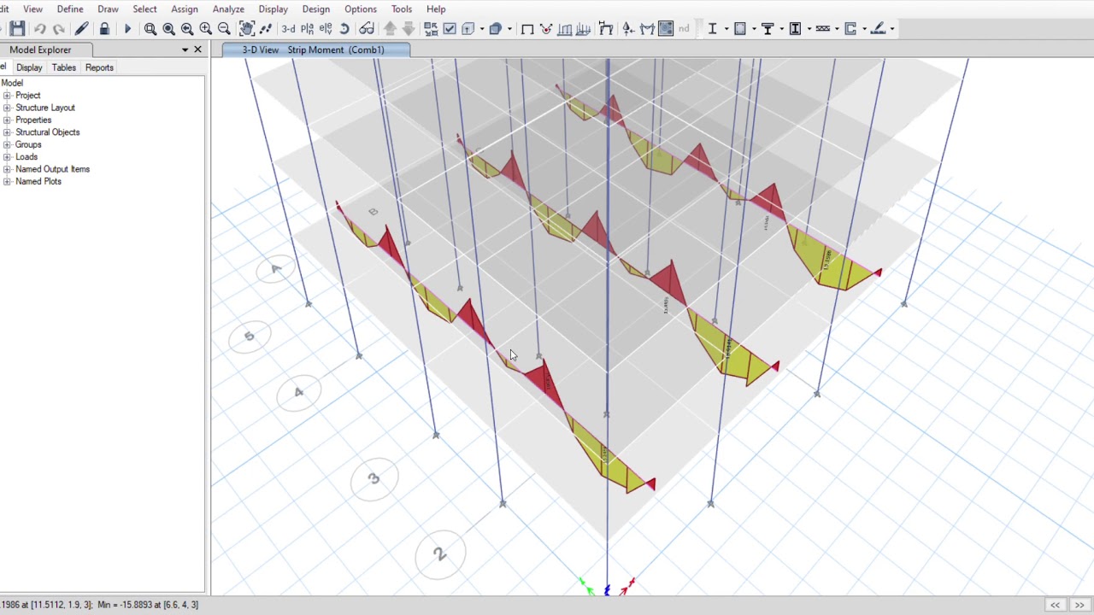Click the show reaction forces icon
This screenshot has width=1094, height=615.
[628, 28]
